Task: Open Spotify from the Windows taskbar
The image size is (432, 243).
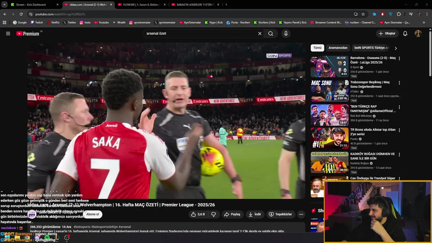Action: click(47, 238)
